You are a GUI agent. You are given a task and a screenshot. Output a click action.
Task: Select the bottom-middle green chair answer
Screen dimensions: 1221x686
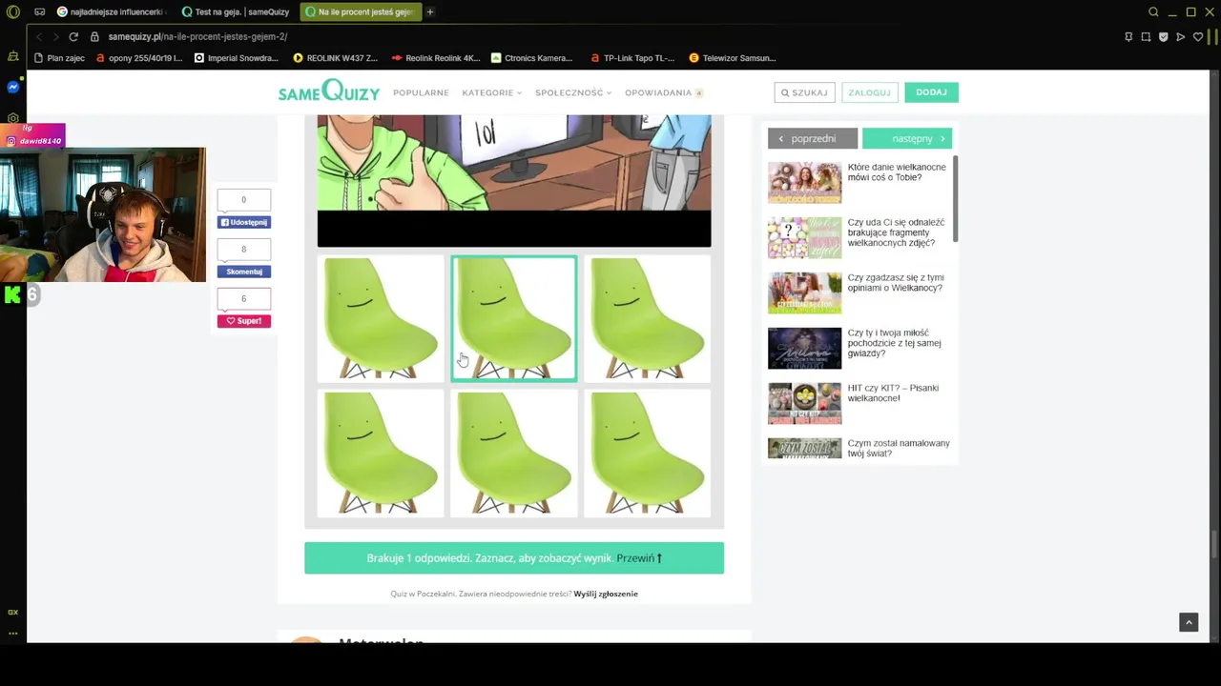pyautogui.click(x=514, y=454)
